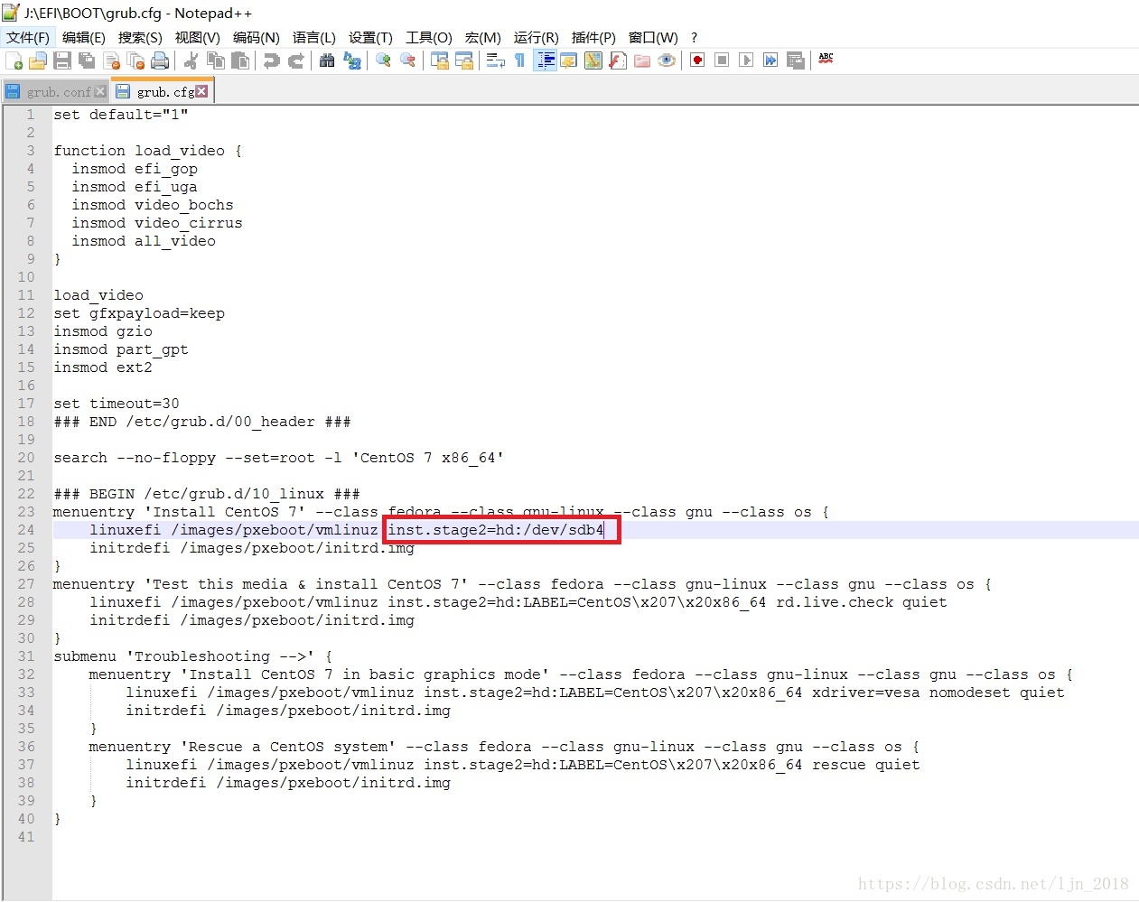
Task: Toggle synchronized horizontal scrolling
Action: [463, 60]
